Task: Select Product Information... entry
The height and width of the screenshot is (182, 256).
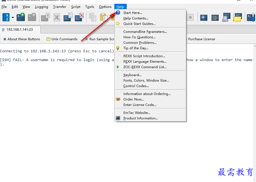Action: [x=150, y=118]
